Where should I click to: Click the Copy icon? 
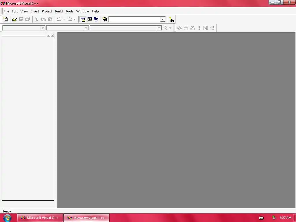[x=43, y=19]
